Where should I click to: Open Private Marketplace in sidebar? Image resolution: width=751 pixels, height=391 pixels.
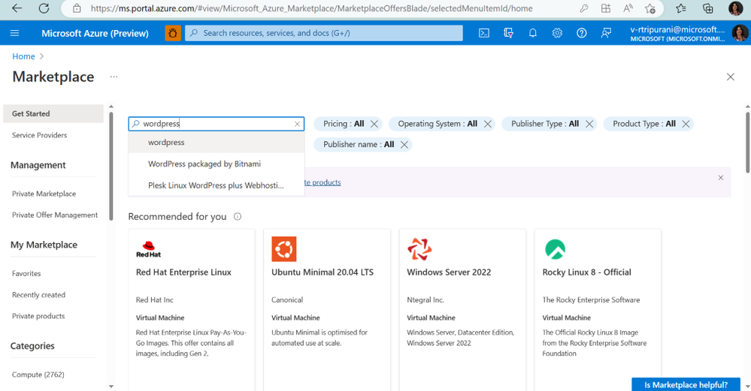tap(44, 194)
